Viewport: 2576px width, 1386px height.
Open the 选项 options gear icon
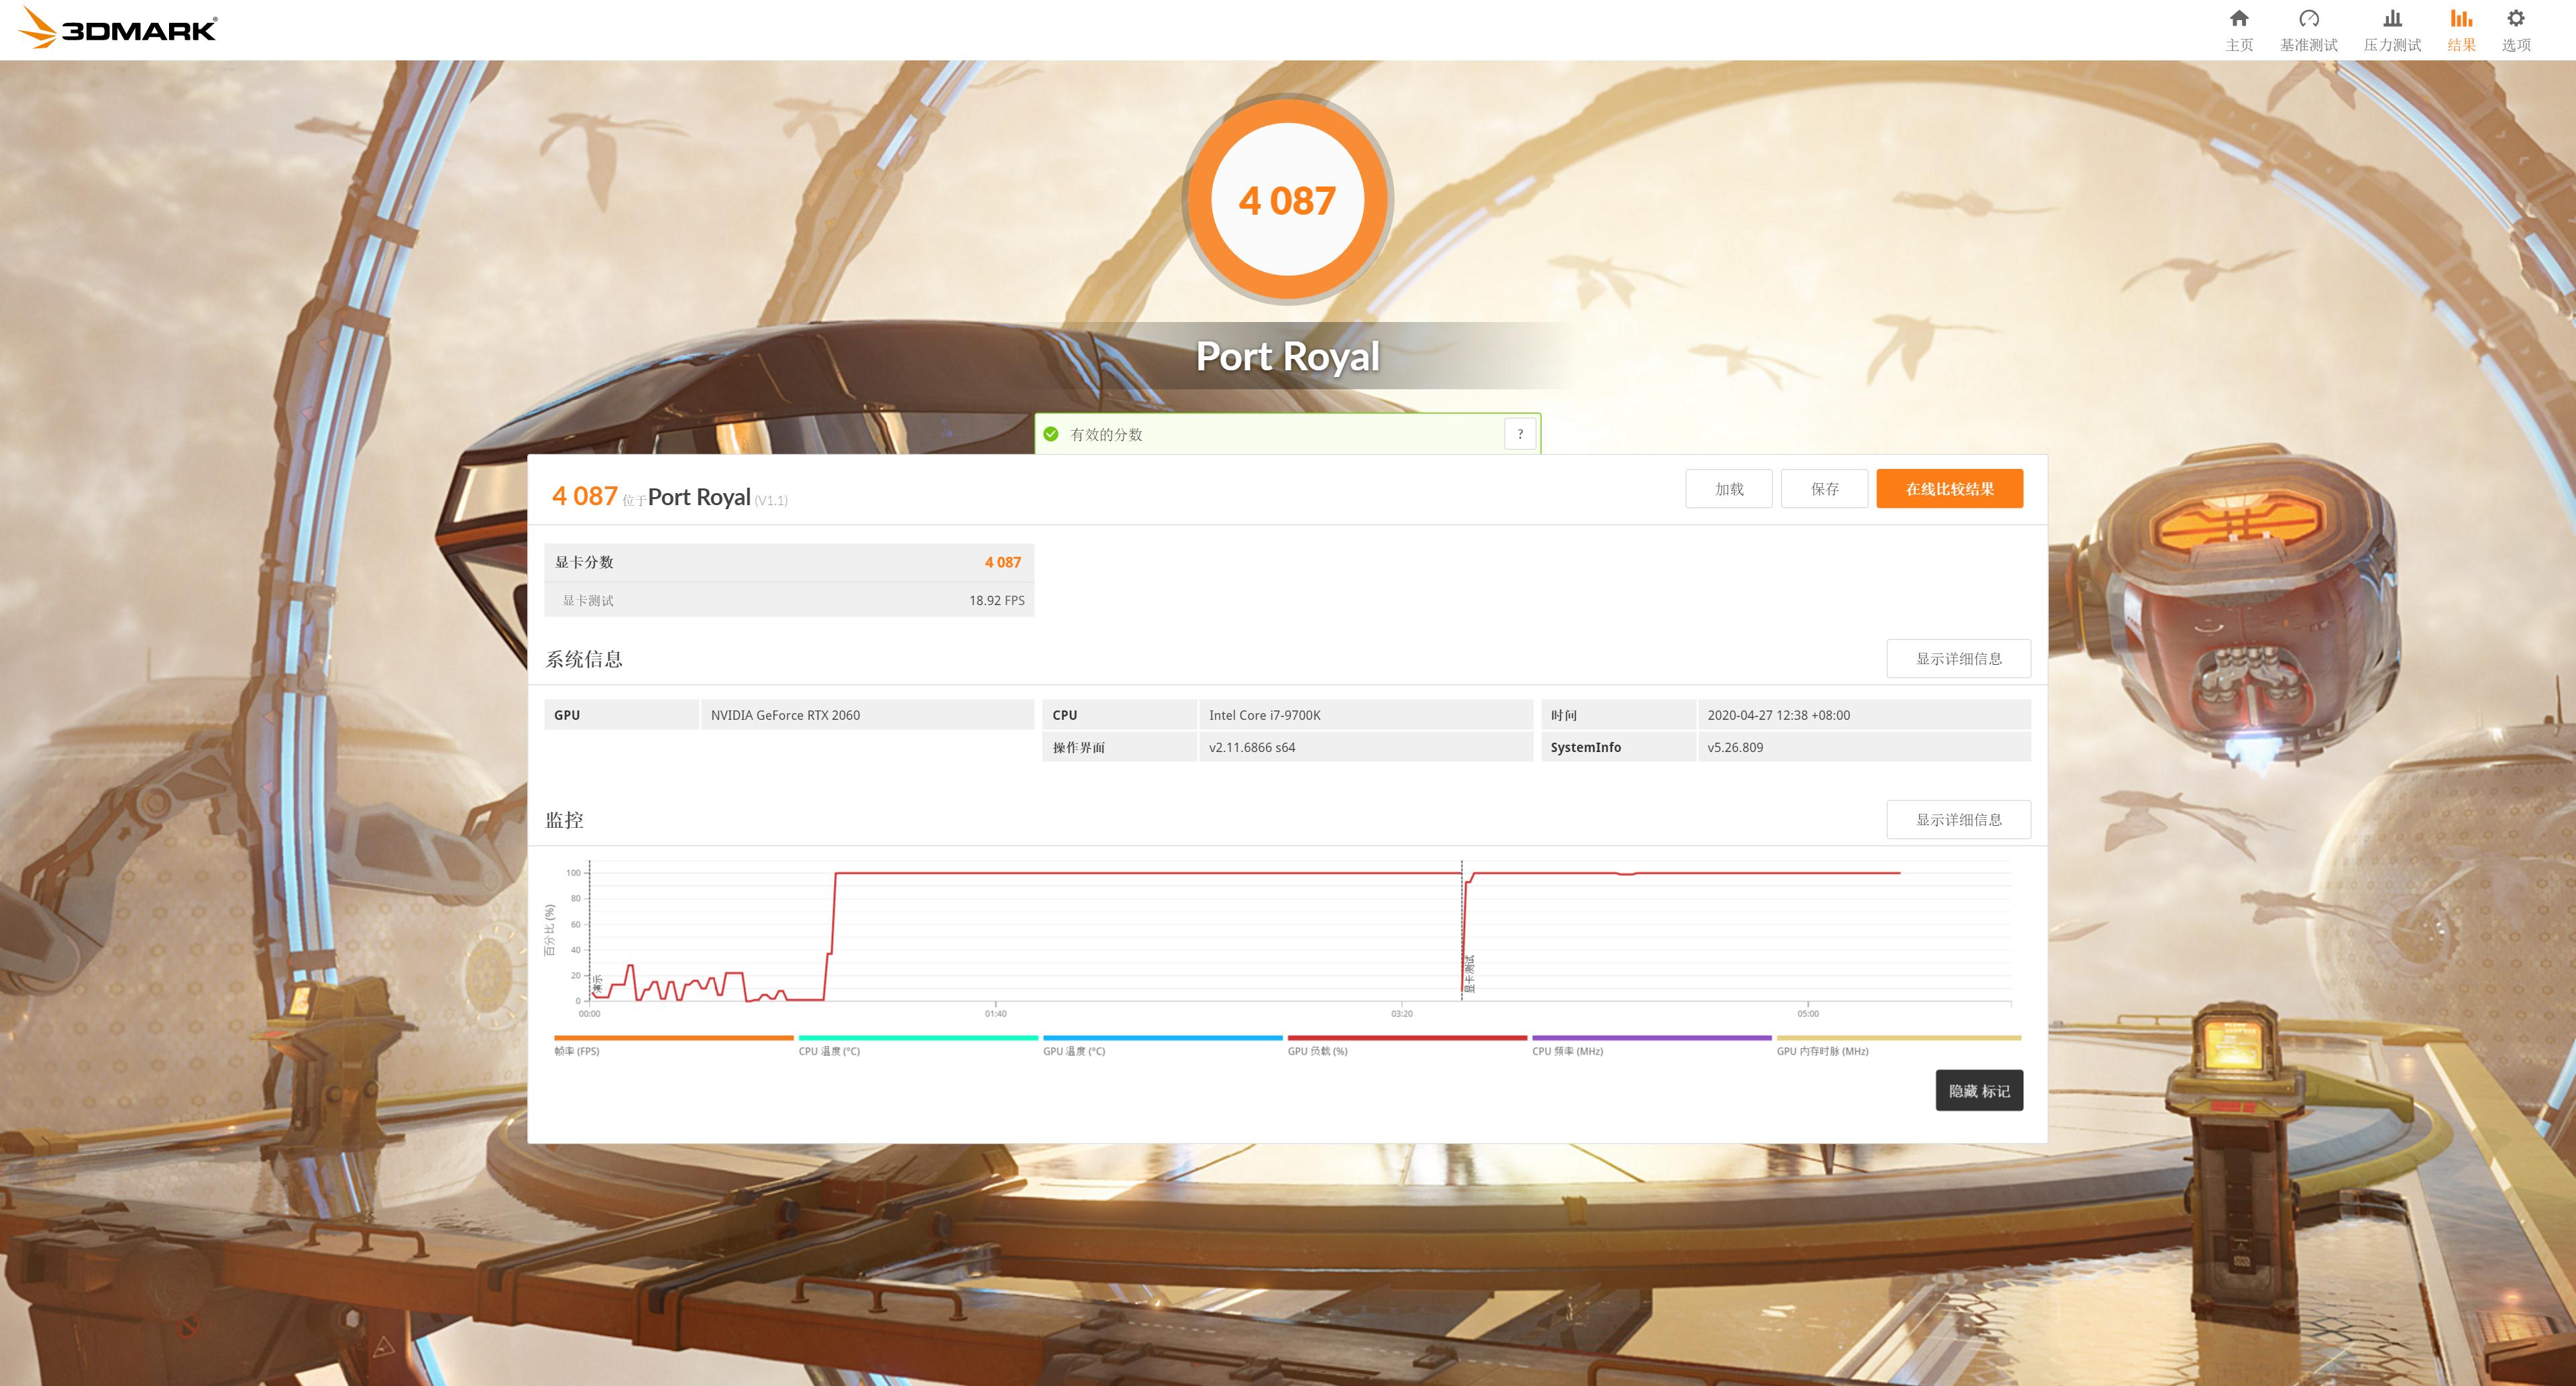click(x=2516, y=19)
